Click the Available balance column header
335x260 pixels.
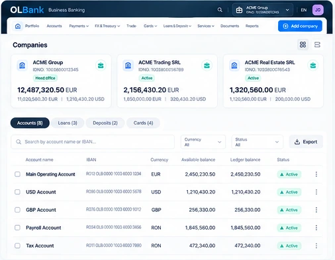(198, 160)
